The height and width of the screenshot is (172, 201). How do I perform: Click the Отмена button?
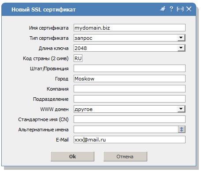click(125, 157)
